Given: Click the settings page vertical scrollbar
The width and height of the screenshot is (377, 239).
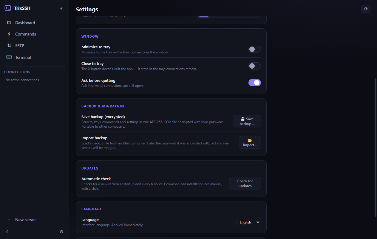Looking at the screenshot, I should (x=376, y=148).
